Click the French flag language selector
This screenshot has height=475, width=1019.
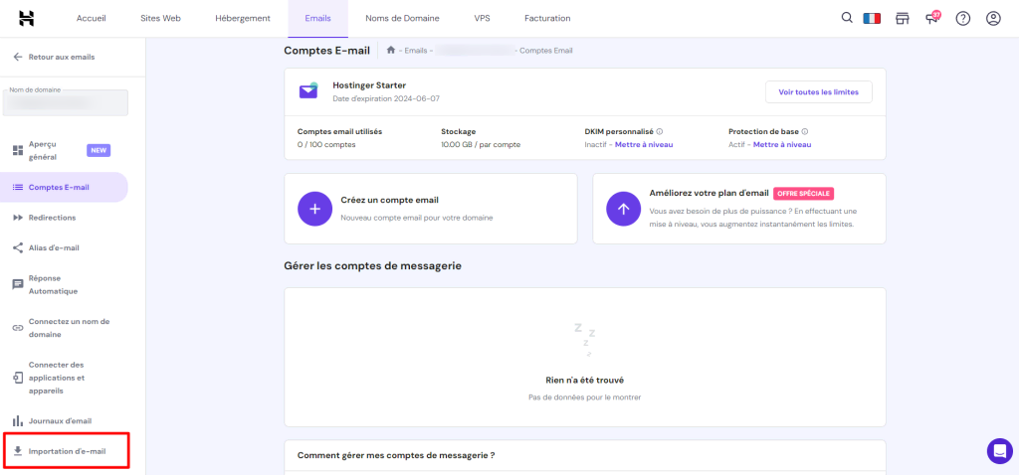pyautogui.click(x=873, y=18)
